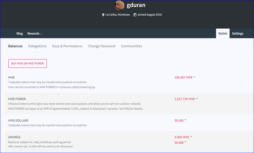Open Keys & Permissions
Image resolution: width=254 pixels, height=153 pixels.
point(67,46)
